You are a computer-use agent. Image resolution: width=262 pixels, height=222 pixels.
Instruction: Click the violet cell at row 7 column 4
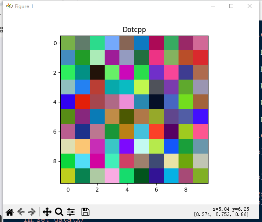click(x=127, y=146)
